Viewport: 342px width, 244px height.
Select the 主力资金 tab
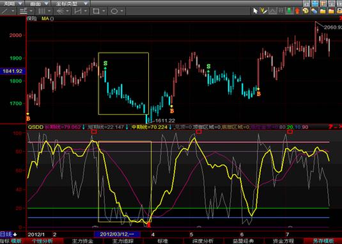(x=82, y=241)
